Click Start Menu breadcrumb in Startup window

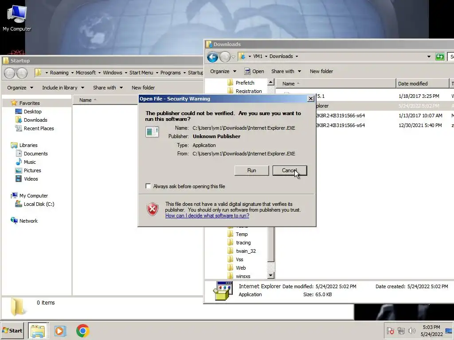point(141,73)
